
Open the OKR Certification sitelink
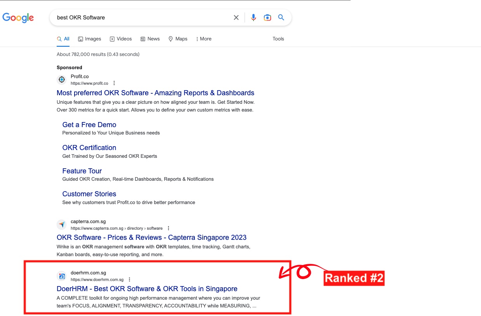tap(89, 148)
